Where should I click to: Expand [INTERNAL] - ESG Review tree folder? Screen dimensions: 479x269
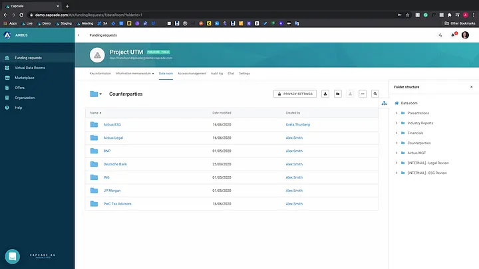pyautogui.click(x=397, y=173)
